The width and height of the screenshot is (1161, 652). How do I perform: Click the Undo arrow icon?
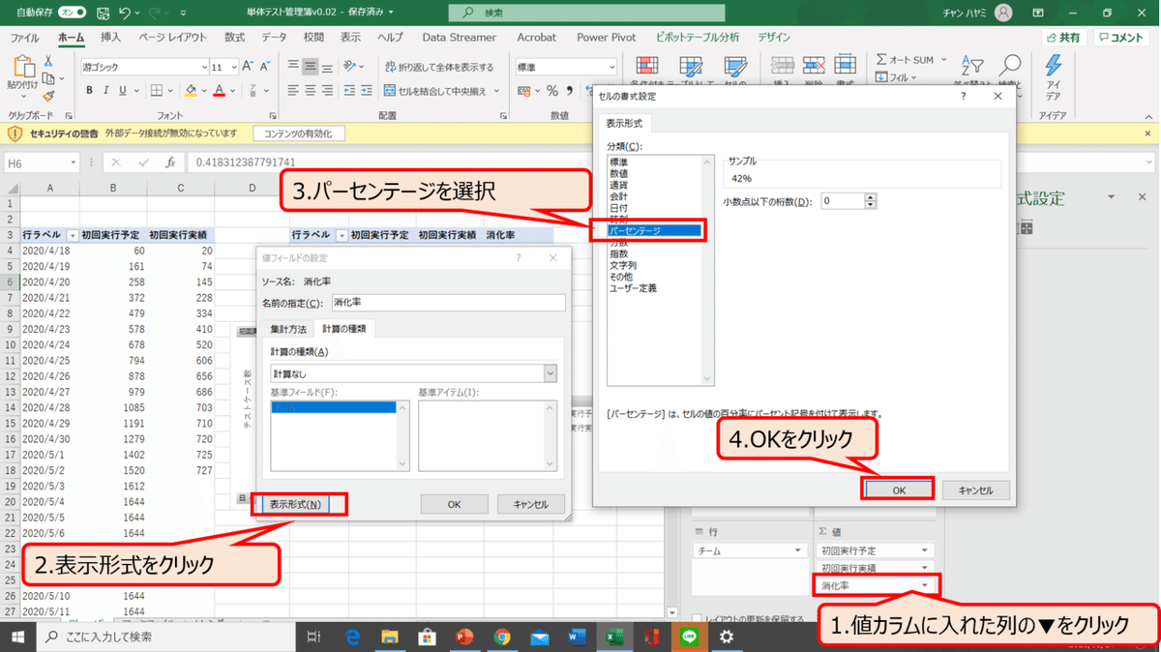125,13
